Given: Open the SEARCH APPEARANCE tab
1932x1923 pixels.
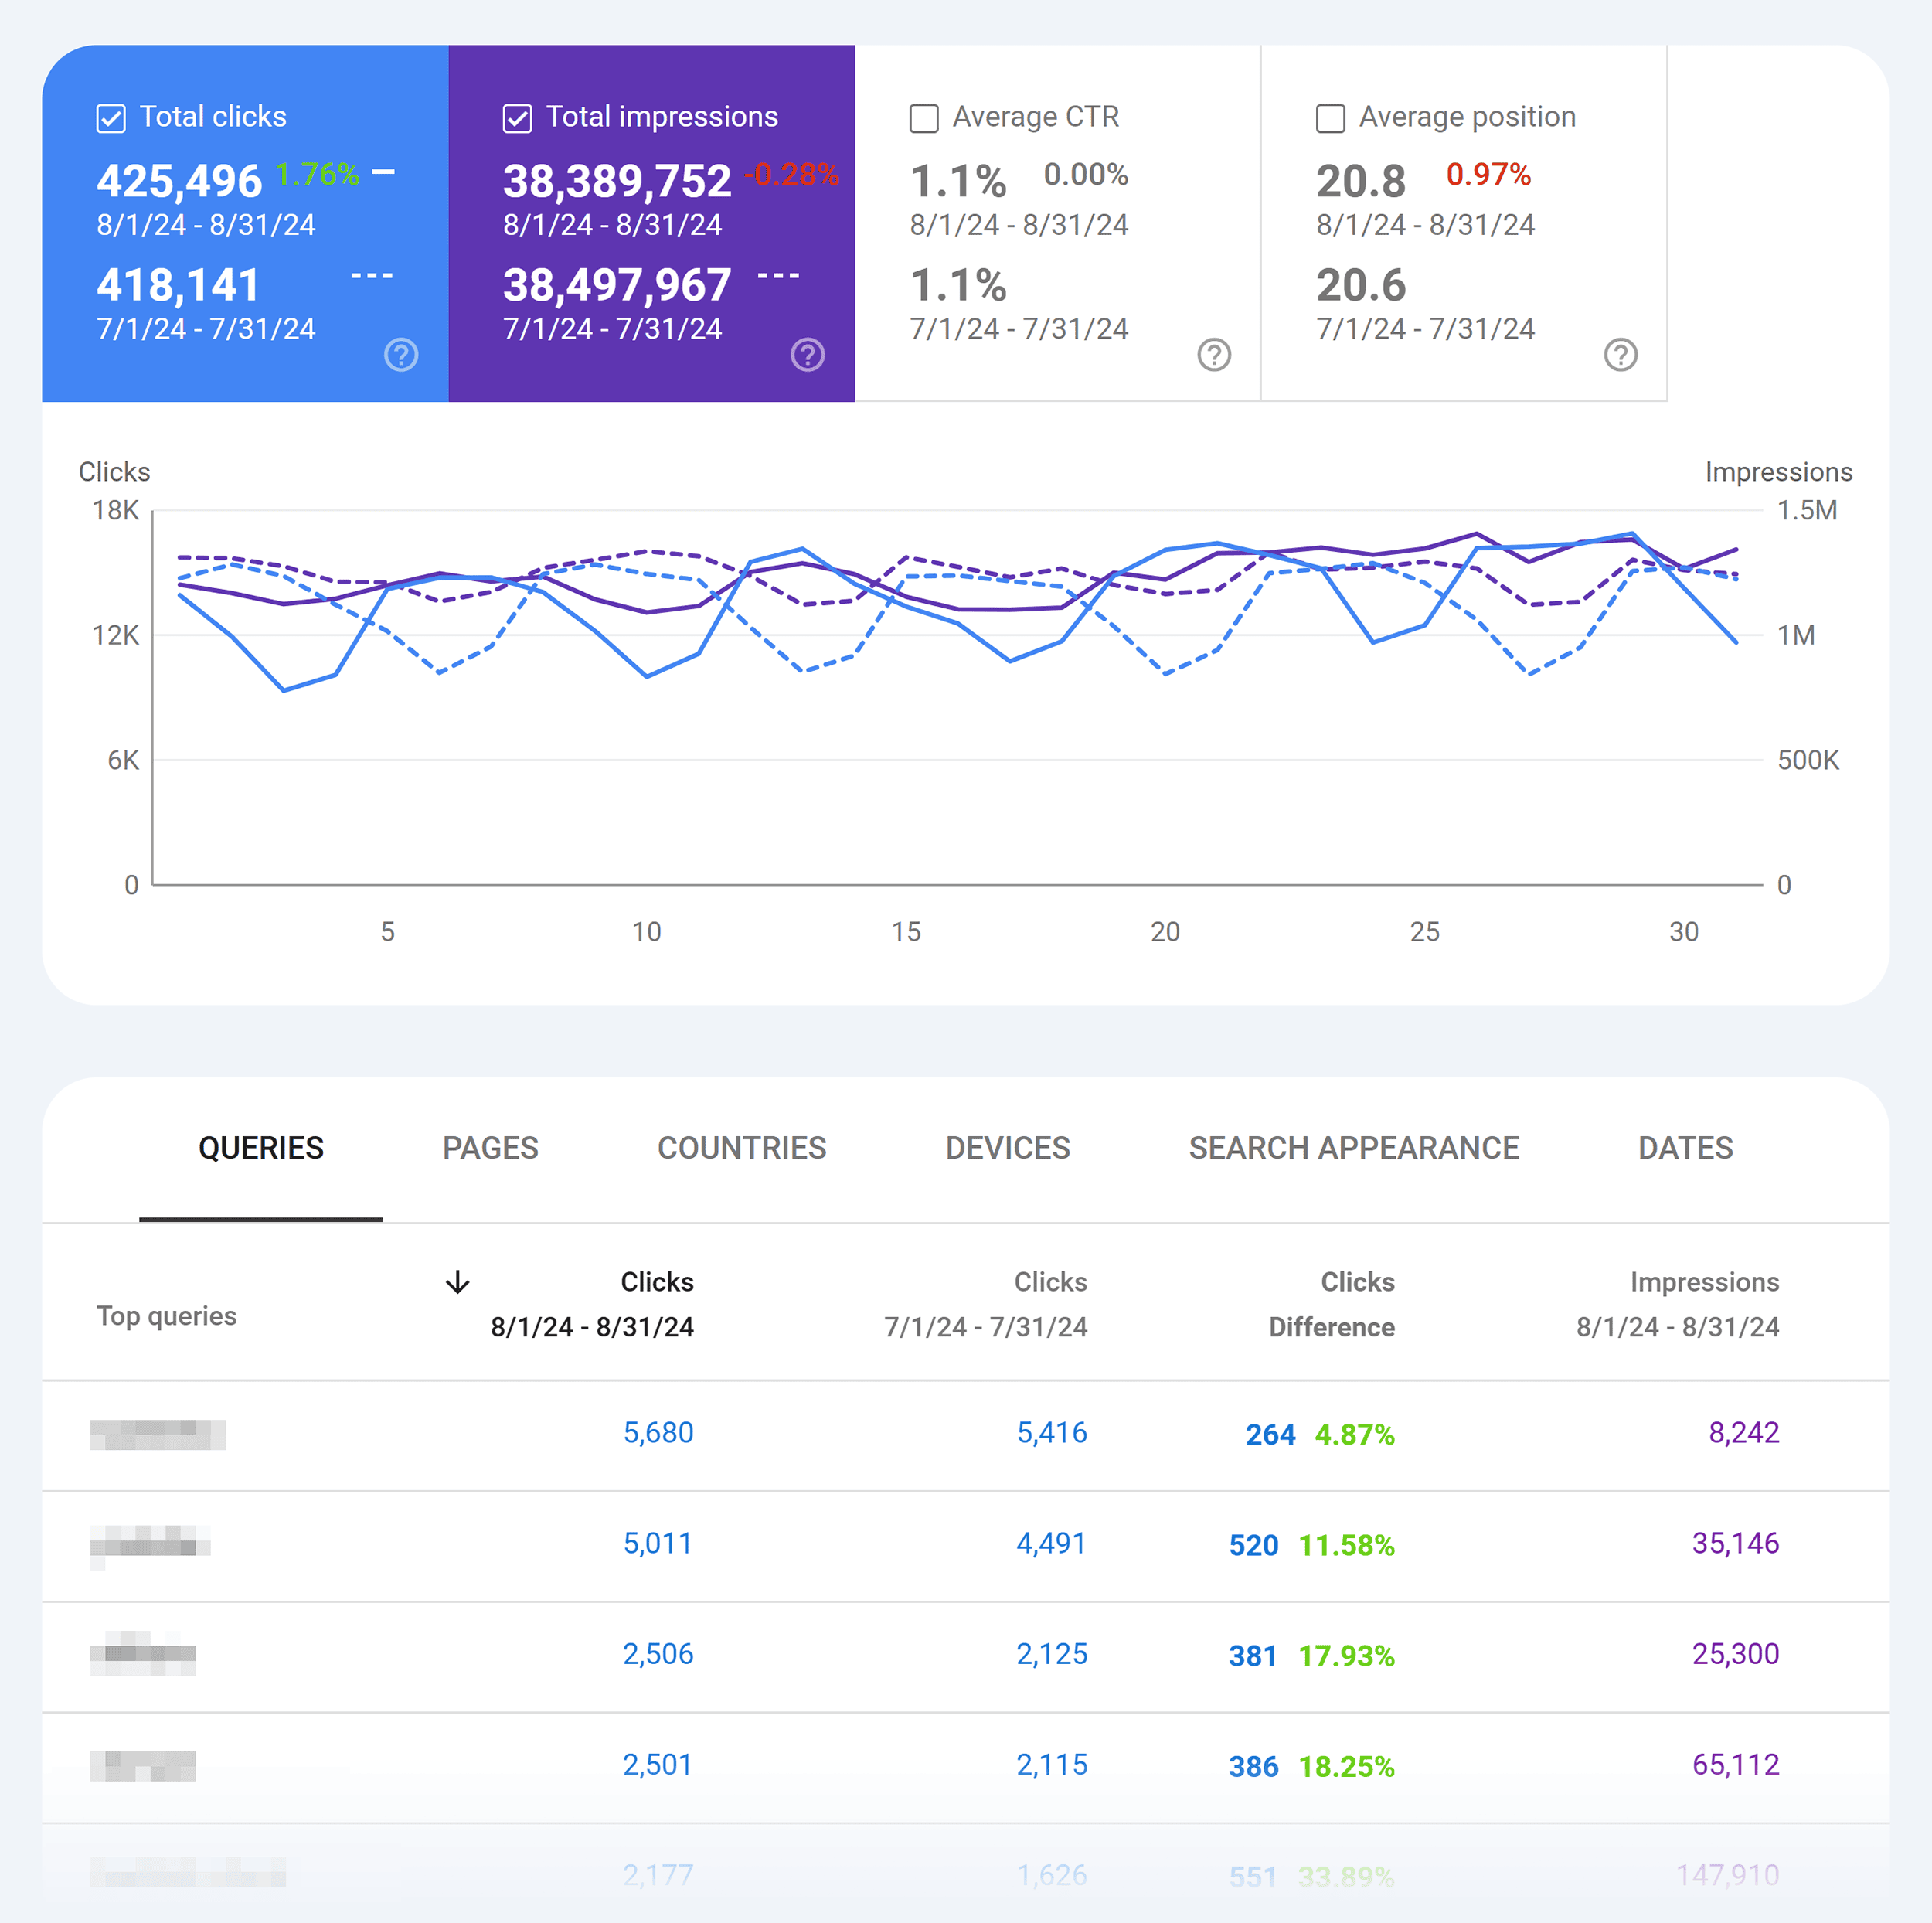Looking at the screenshot, I should (x=1353, y=1148).
